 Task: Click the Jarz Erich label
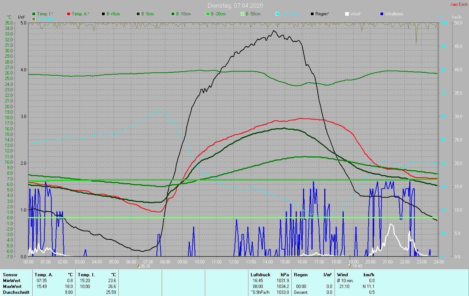point(459,4)
